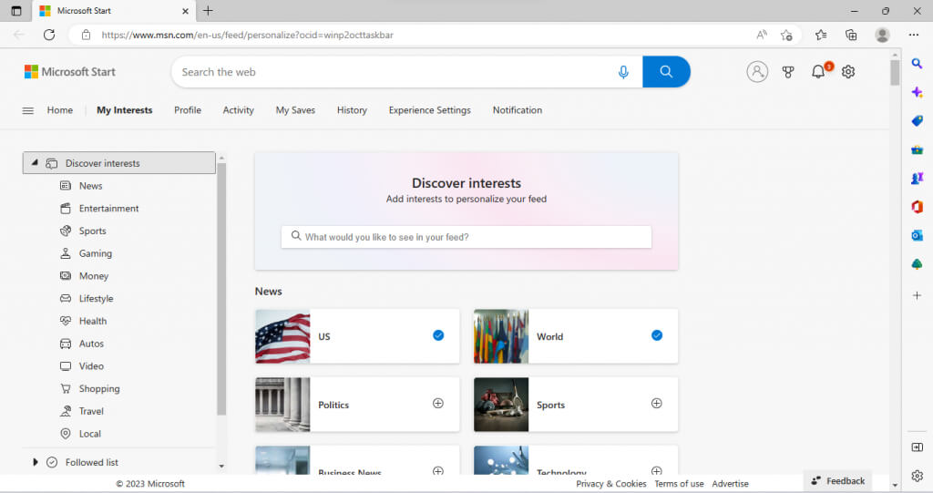Open the settings gear beside notifications
The height and width of the screenshot is (493, 933).
[848, 72]
